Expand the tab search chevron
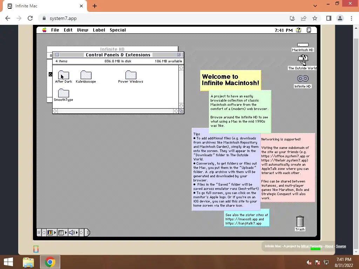 [315, 6]
